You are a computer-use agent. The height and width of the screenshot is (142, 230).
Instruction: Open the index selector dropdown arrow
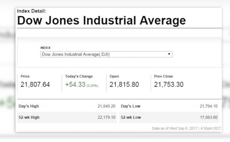click(x=169, y=54)
